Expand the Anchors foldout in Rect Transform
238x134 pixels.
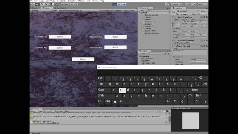172,29
